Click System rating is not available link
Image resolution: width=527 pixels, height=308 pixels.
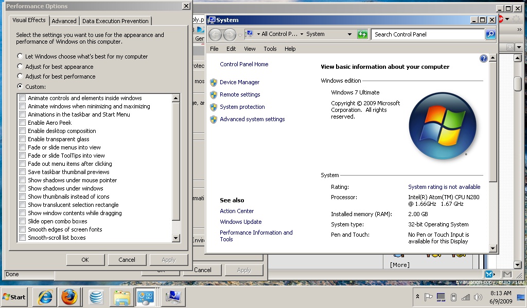tap(444, 187)
